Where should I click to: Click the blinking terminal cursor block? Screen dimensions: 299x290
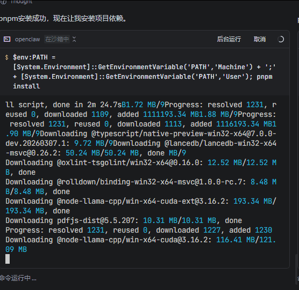tap(8, 259)
